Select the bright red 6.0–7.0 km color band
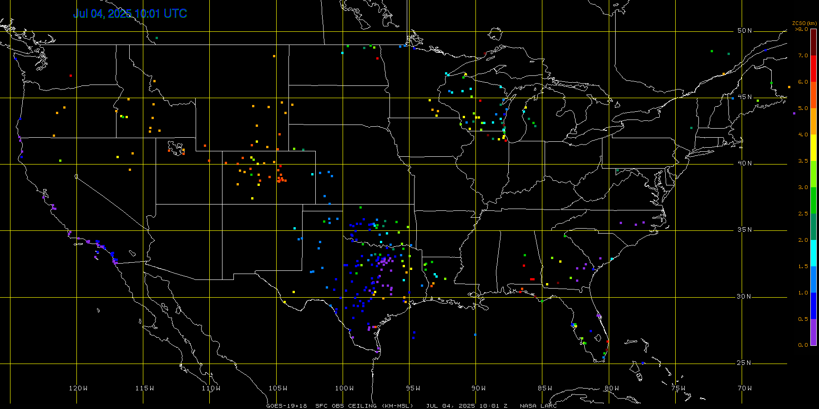Image resolution: width=819 pixels, height=409 pixels. click(814, 69)
